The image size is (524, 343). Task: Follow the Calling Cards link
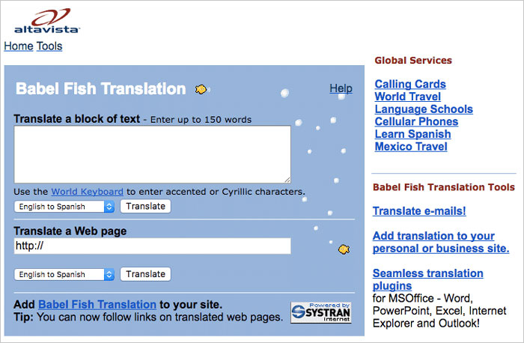tap(410, 84)
